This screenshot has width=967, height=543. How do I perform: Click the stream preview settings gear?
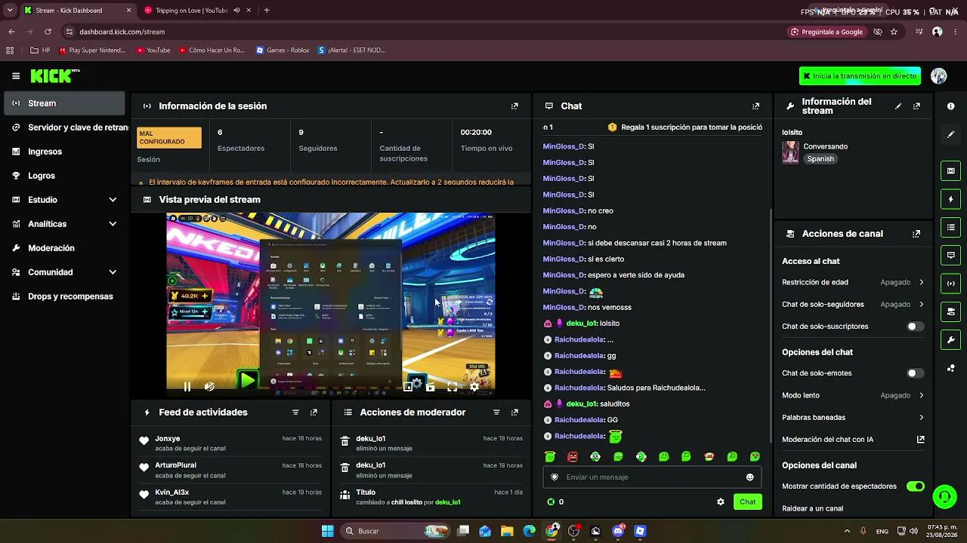pyautogui.click(x=474, y=387)
